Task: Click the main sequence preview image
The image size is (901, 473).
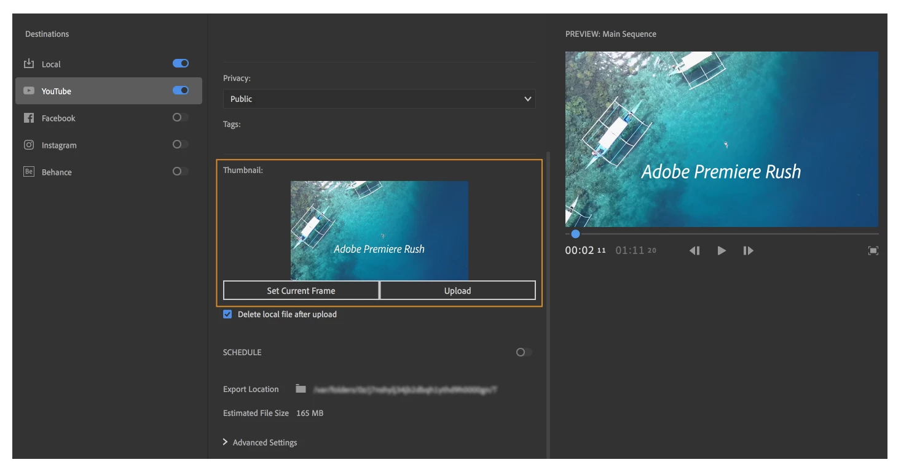Action: pos(722,139)
